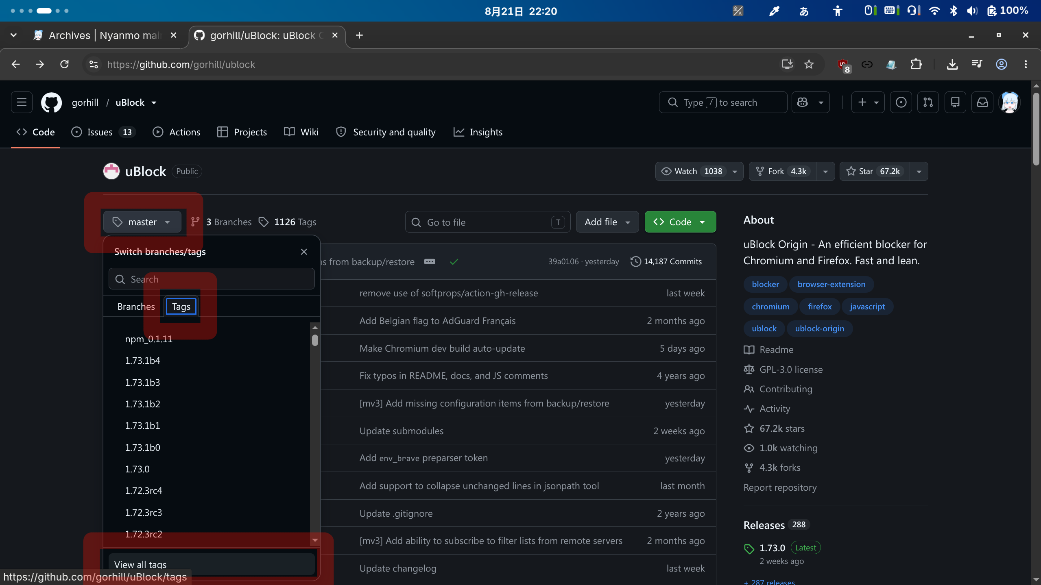This screenshot has width=1041, height=585.
Task: Open the green Code dropdown
Action: (680, 222)
